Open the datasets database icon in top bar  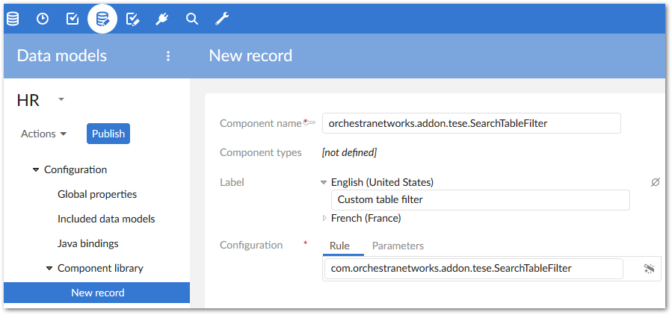[x=13, y=19]
